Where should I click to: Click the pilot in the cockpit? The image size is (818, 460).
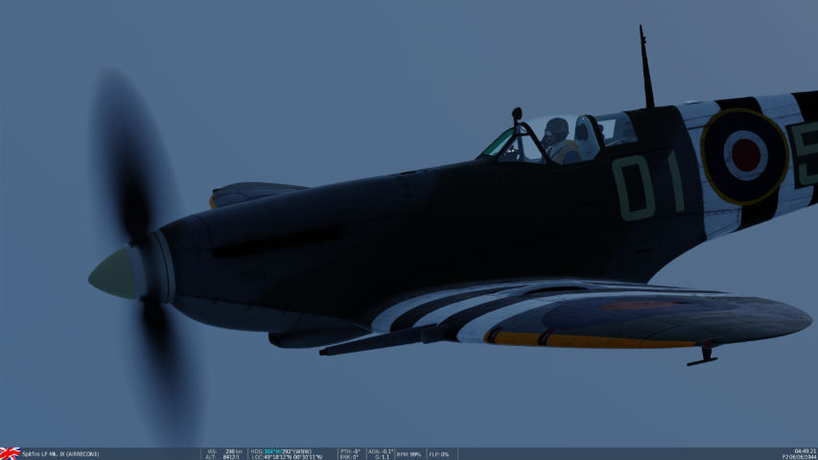click(558, 140)
